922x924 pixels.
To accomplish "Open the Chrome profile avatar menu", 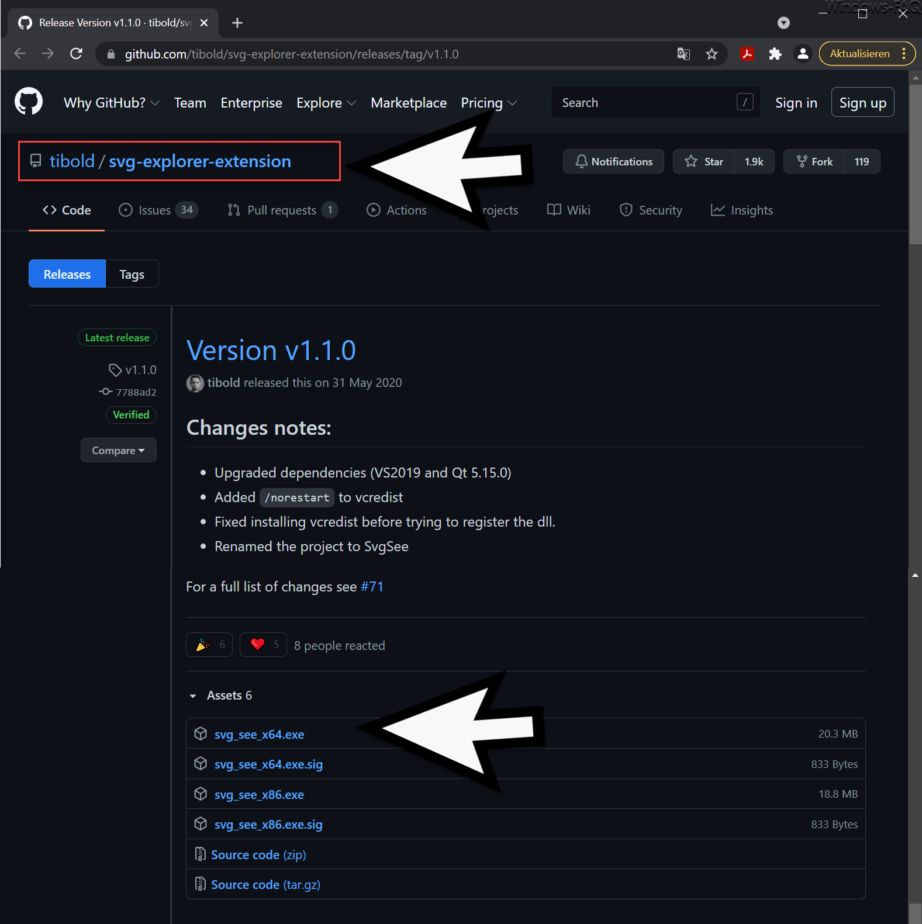I will [803, 54].
